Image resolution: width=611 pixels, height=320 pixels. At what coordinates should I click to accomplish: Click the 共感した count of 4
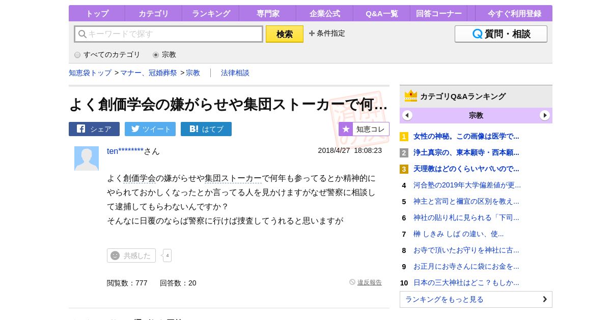pos(167,255)
